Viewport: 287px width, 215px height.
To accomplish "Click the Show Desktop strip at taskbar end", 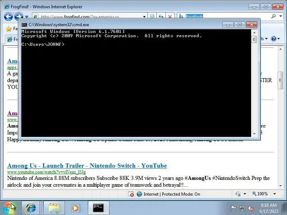I will (x=284, y=208).
